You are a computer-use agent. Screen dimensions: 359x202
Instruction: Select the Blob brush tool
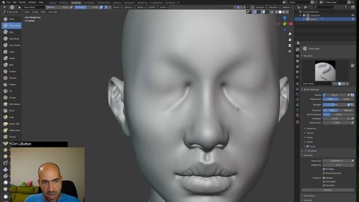coord(12,65)
